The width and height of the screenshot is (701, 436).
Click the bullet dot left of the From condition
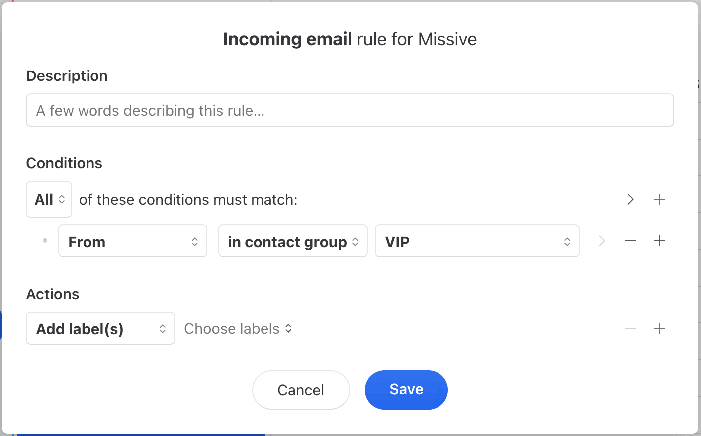coord(45,241)
